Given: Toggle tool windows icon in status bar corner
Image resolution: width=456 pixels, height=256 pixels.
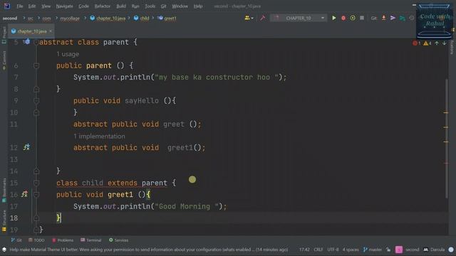Looking at the screenshot, I should 4,250.
